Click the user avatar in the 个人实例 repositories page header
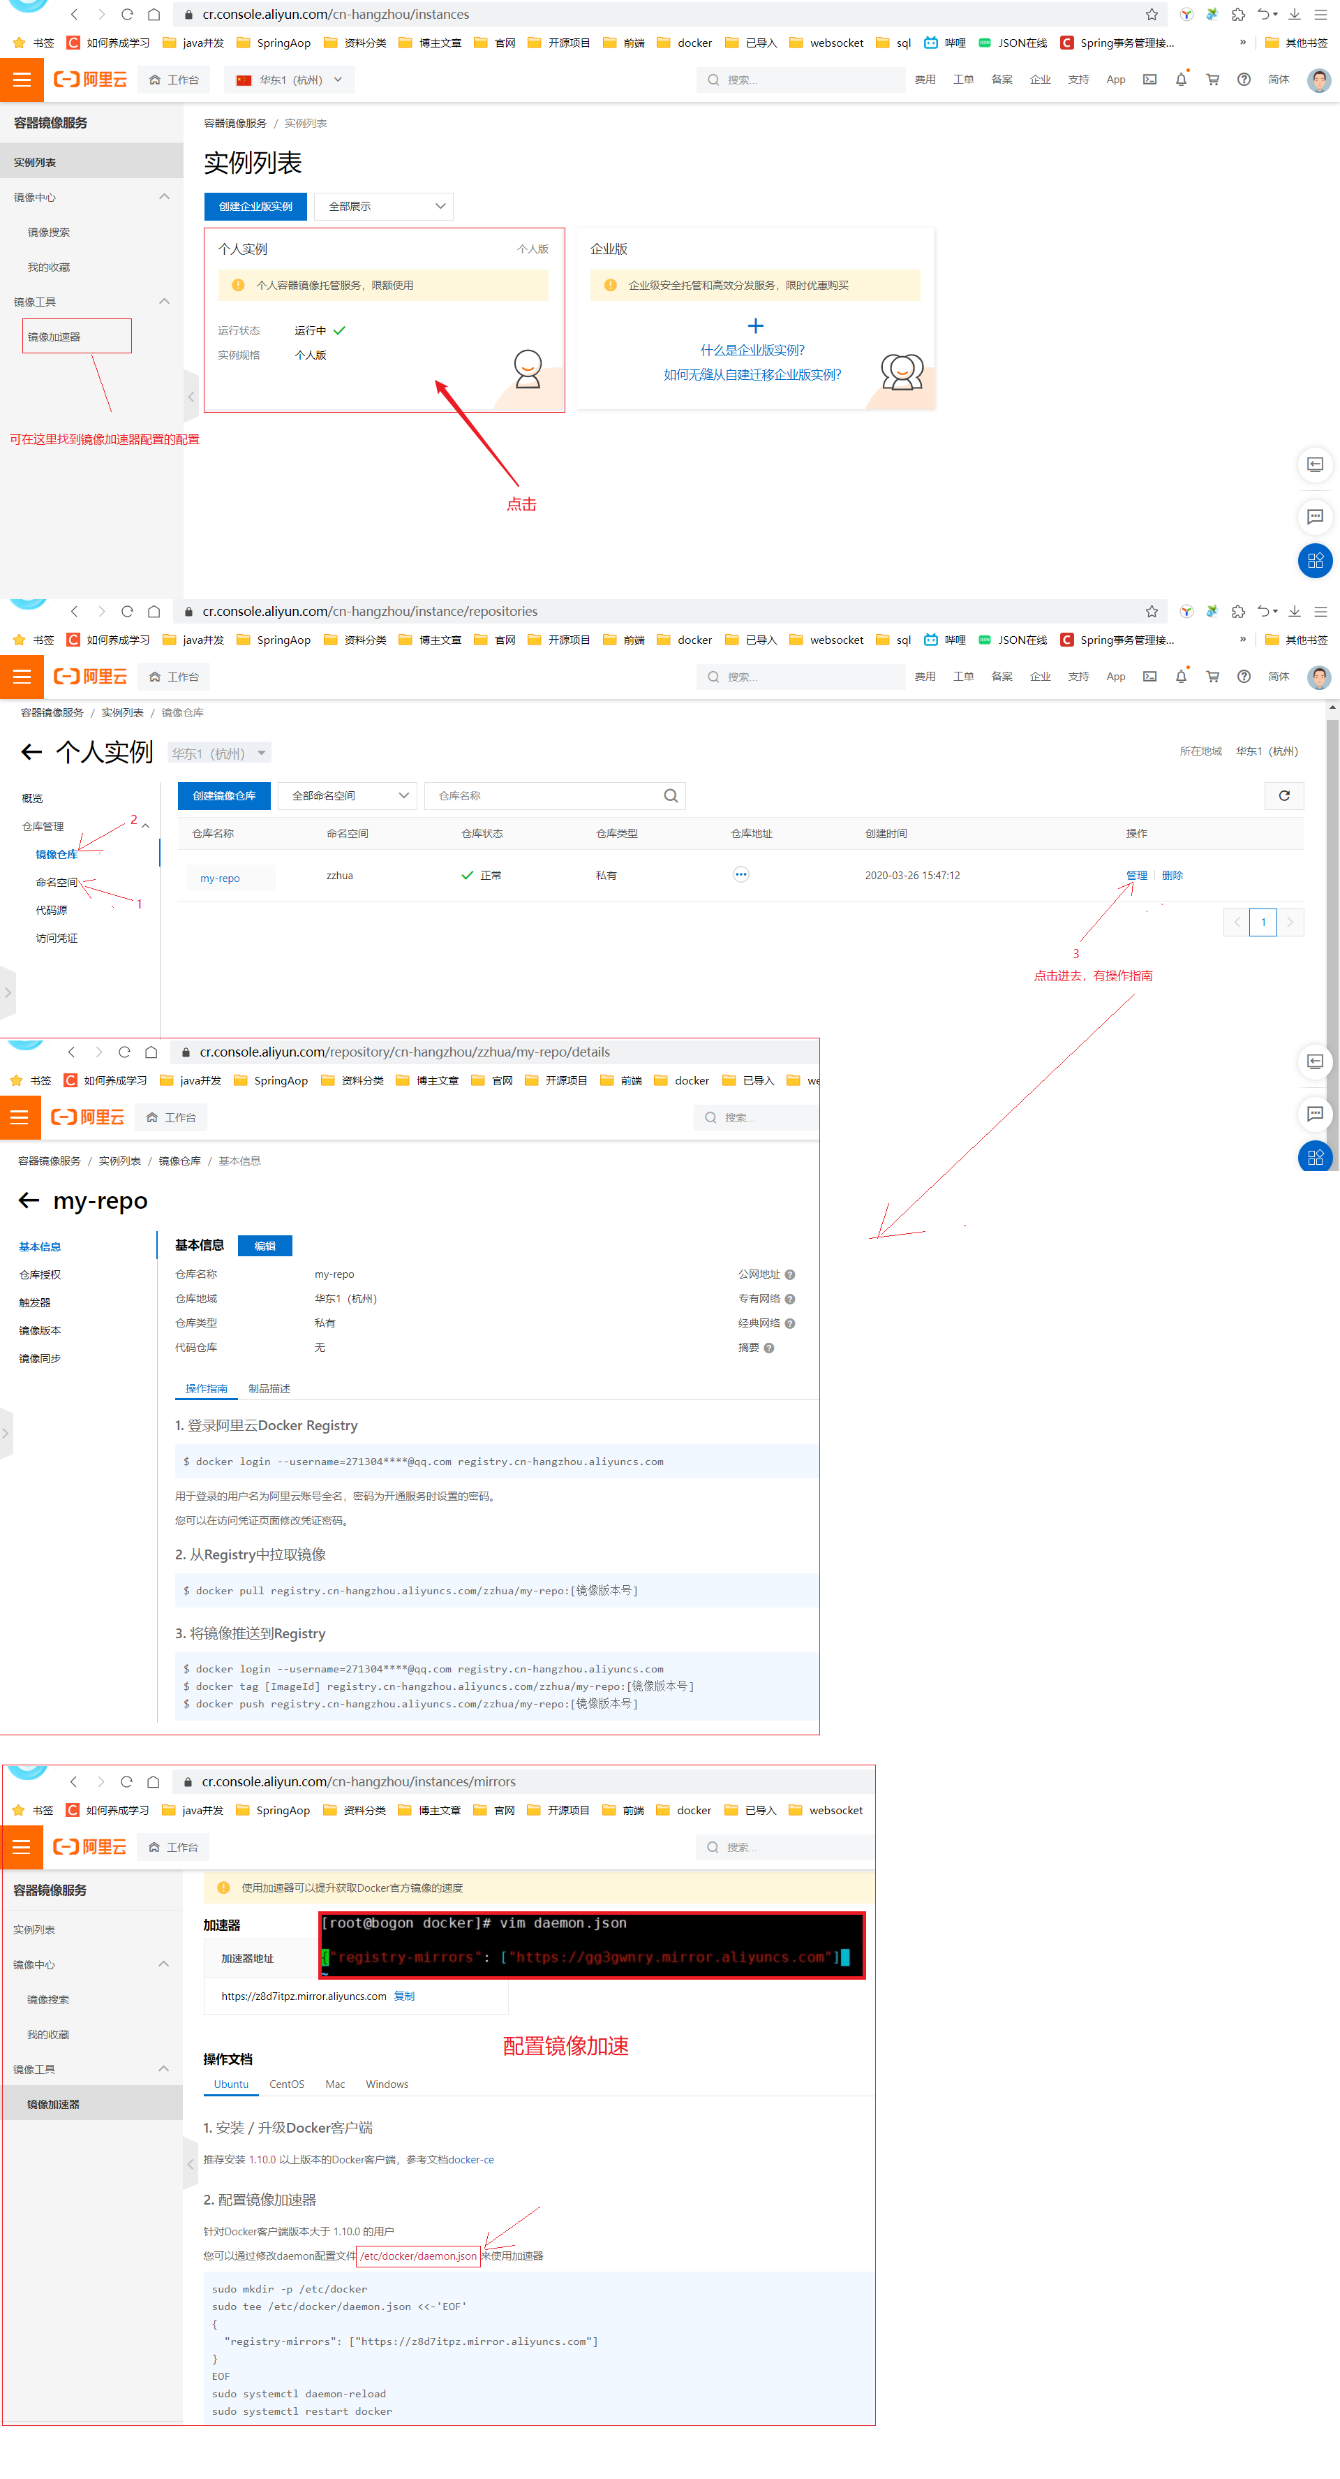 coord(1319,677)
